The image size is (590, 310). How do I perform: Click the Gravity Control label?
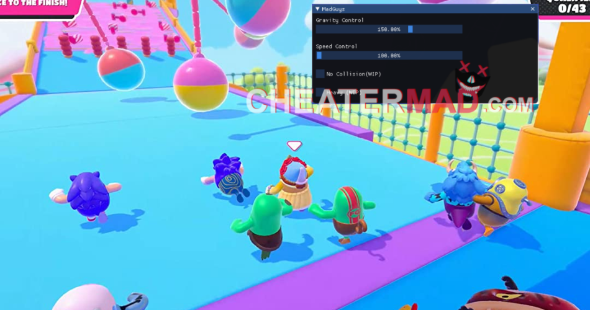pyautogui.click(x=340, y=20)
